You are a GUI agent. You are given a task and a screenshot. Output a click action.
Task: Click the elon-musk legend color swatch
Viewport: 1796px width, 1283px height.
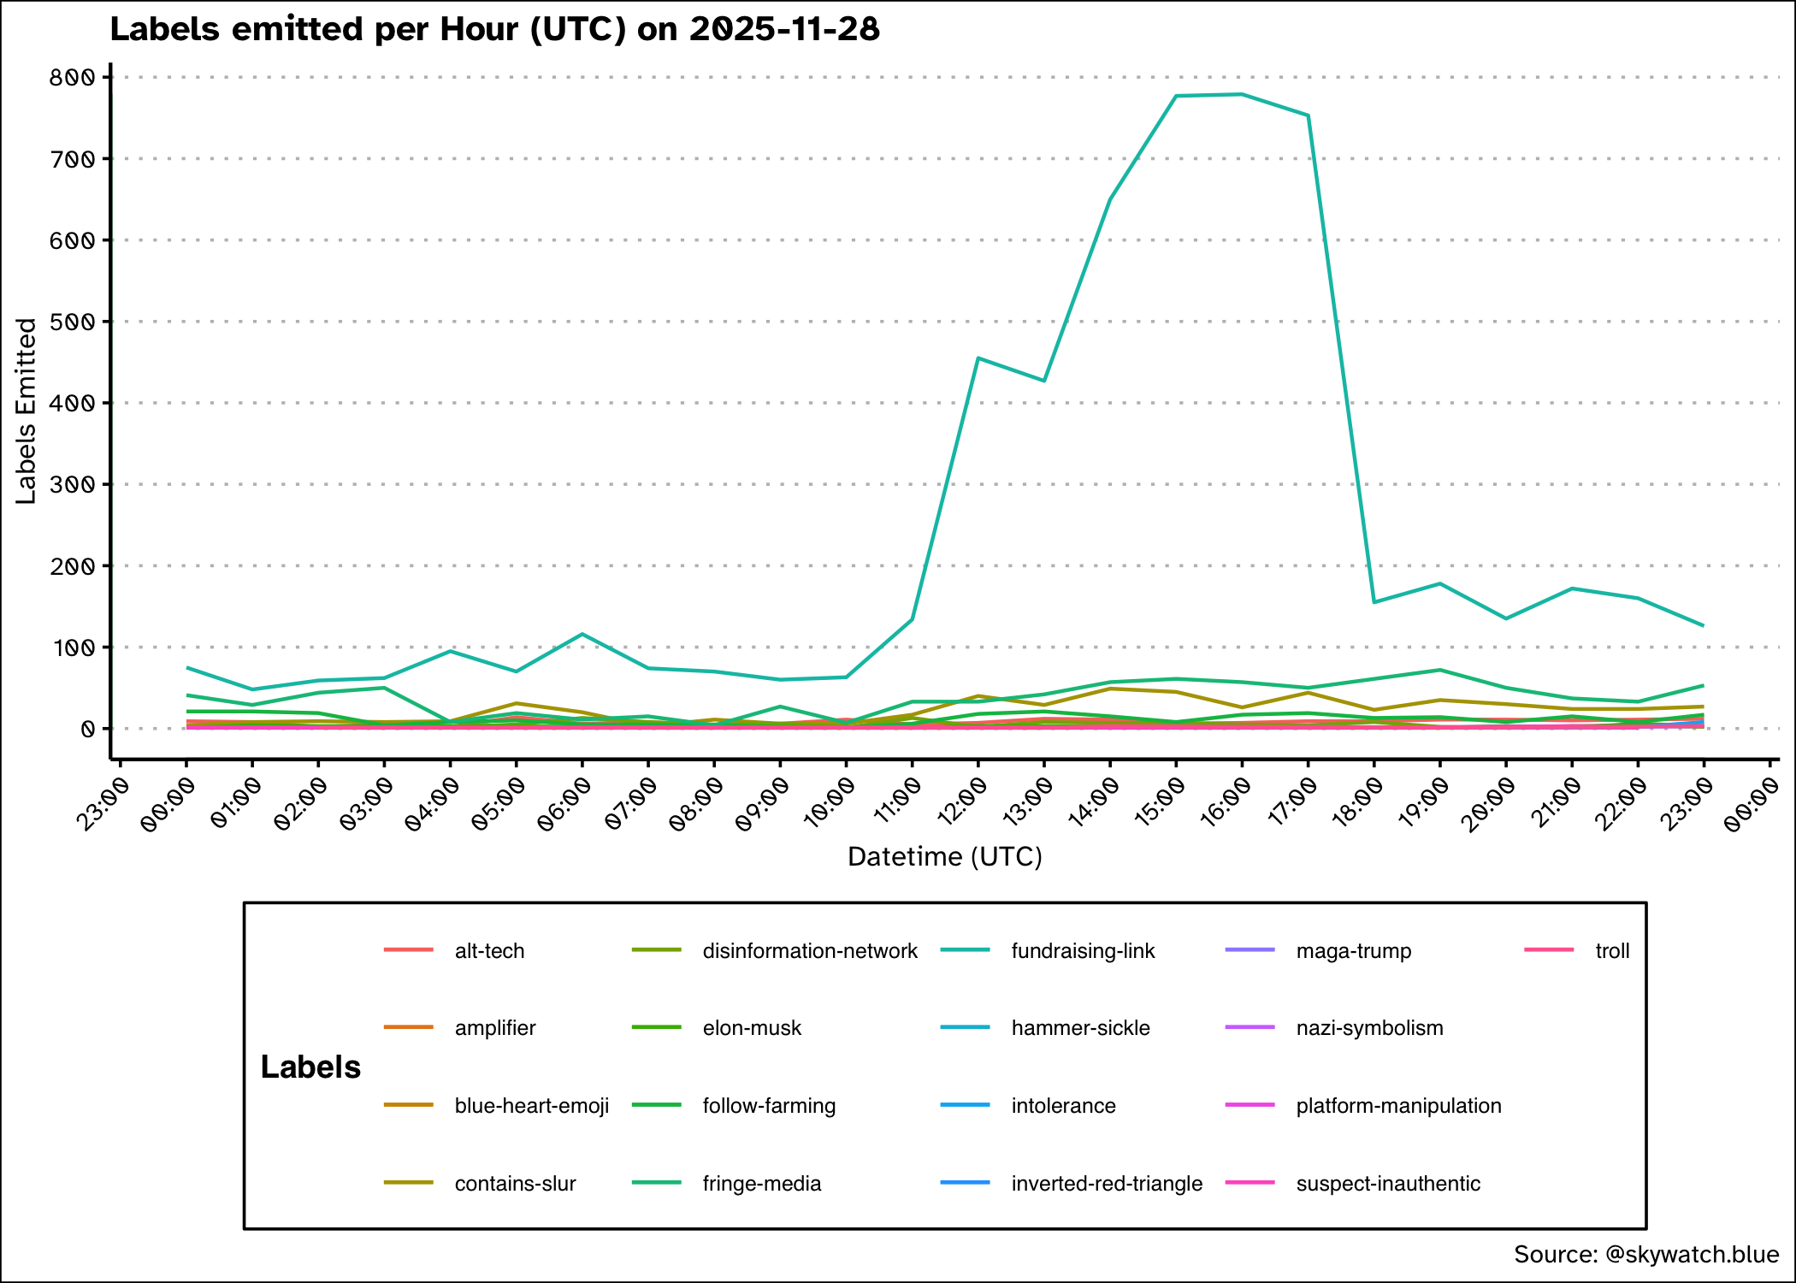[656, 1027]
